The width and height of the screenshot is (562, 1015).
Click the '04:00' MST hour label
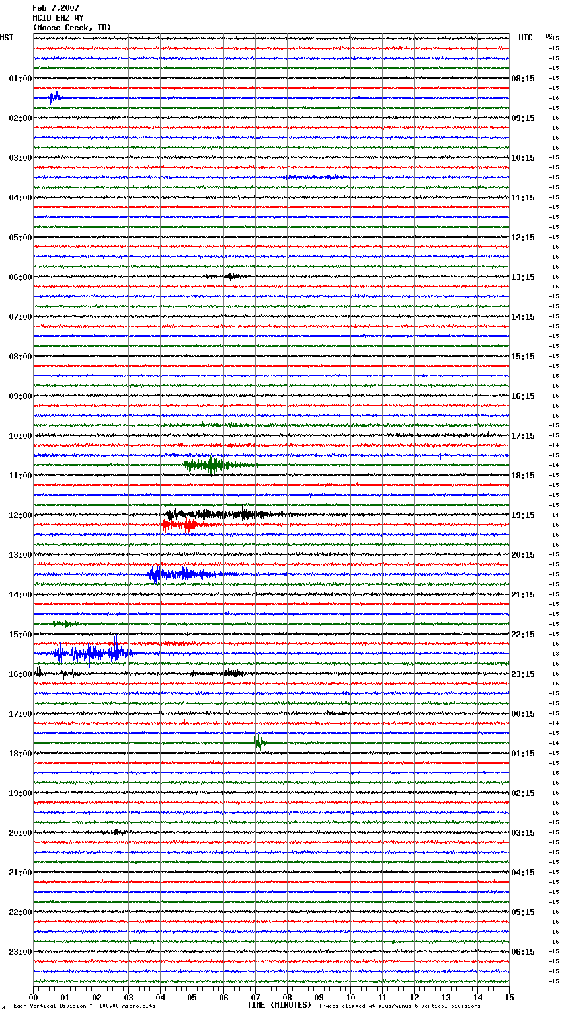click(20, 198)
